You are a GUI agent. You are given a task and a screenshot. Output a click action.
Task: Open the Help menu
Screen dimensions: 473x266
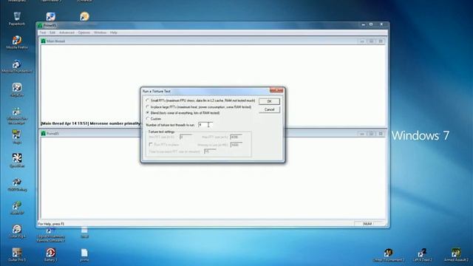click(113, 33)
